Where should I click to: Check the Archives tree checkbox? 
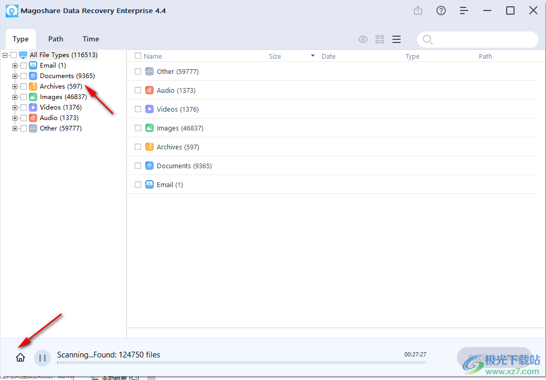24,86
